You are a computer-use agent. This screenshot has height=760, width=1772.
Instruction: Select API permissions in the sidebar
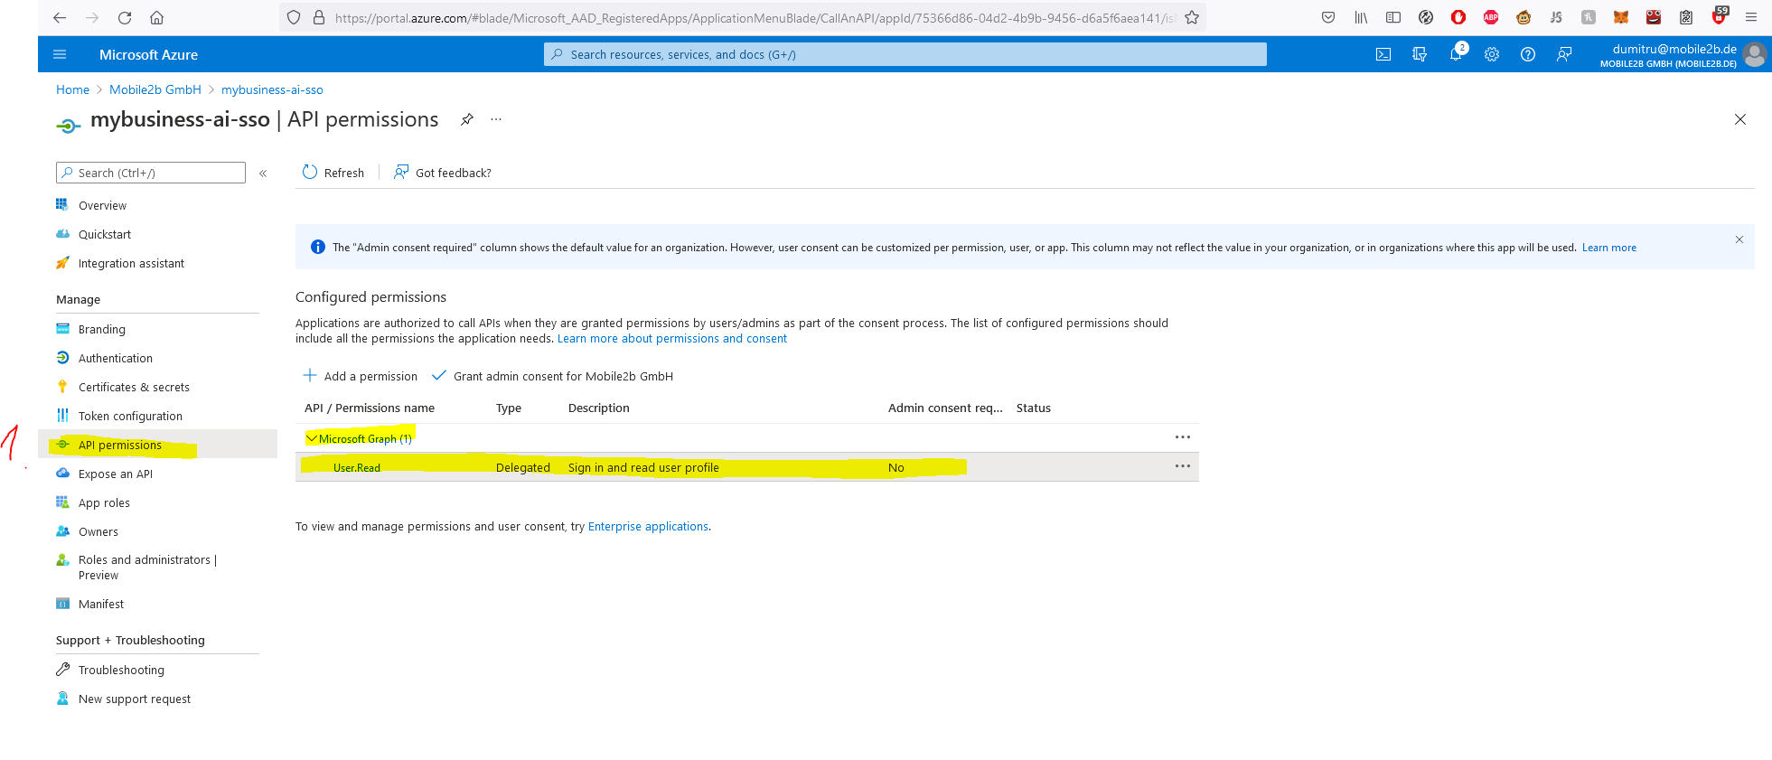(x=120, y=445)
